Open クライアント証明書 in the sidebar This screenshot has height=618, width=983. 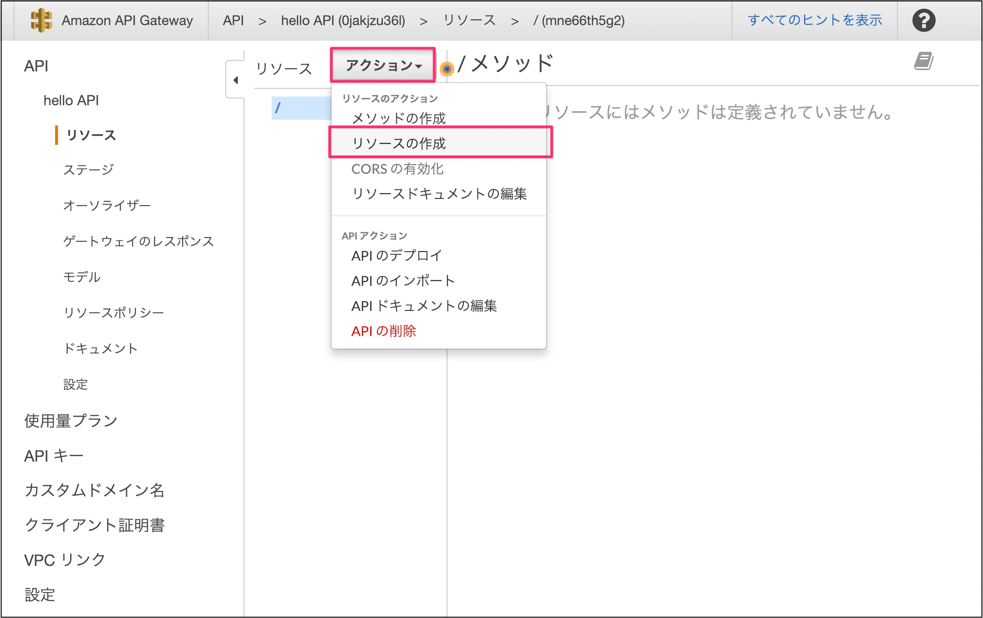[94, 525]
